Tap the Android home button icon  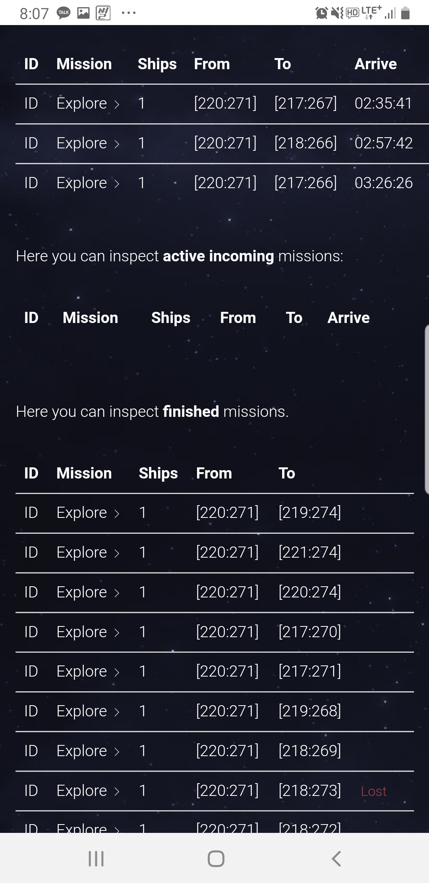point(216,858)
